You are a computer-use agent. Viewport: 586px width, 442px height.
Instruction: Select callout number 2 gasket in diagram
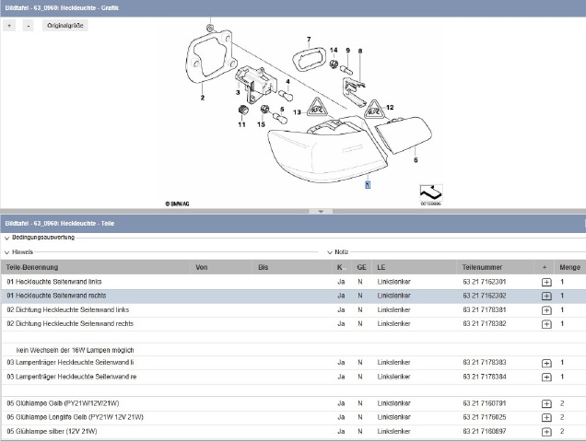[x=202, y=98]
